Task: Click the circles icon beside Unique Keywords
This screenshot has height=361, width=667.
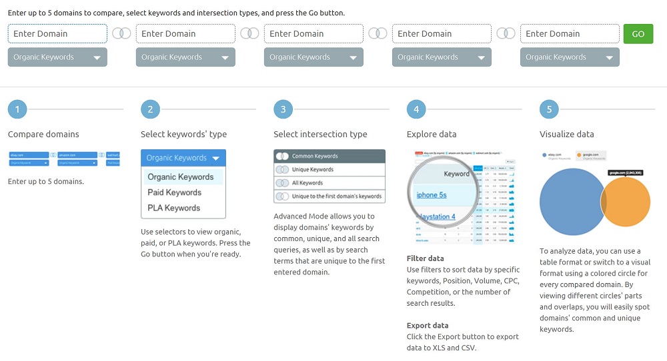Action: tap(282, 169)
